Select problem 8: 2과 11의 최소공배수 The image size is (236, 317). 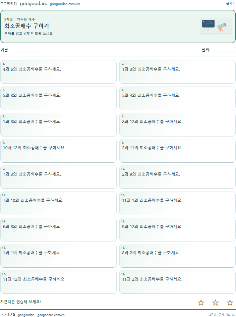(177, 151)
